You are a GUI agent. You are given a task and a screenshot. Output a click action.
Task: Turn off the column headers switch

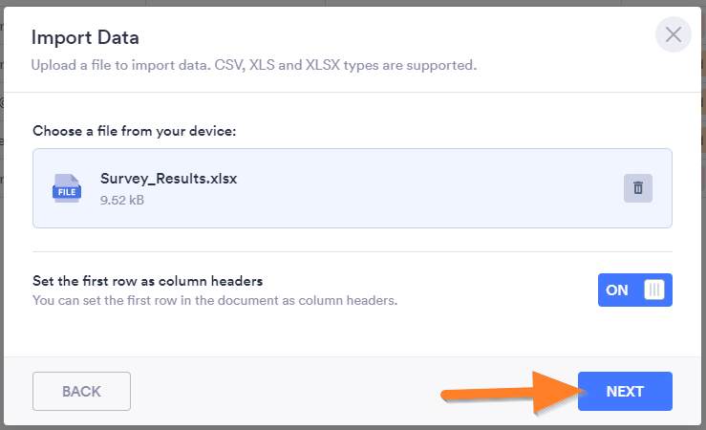click(x=635, y=290)
